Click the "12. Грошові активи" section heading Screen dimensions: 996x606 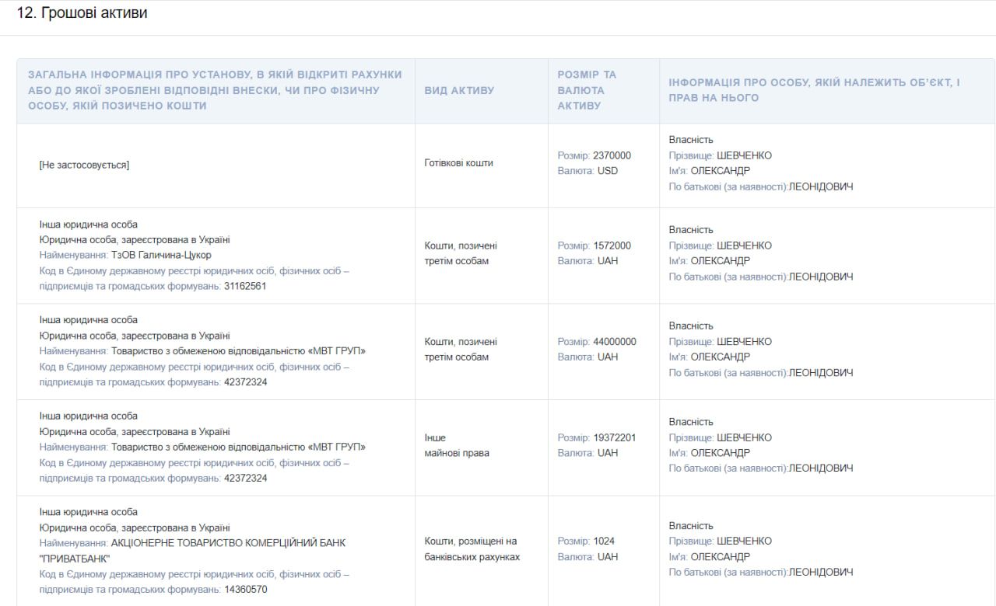(x=82, y=13)
